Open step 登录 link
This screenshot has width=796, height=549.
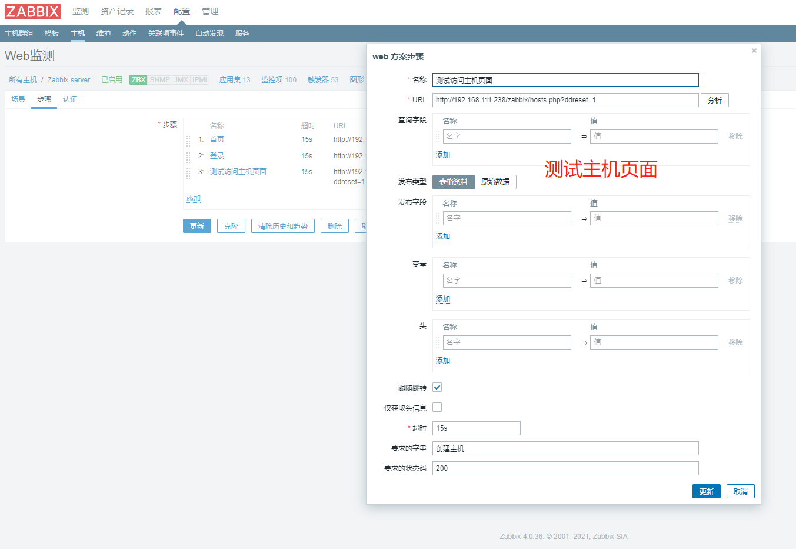point(217,156)
